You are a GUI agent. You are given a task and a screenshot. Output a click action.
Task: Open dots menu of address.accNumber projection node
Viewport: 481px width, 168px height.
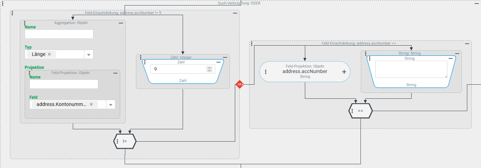[266, 72]
